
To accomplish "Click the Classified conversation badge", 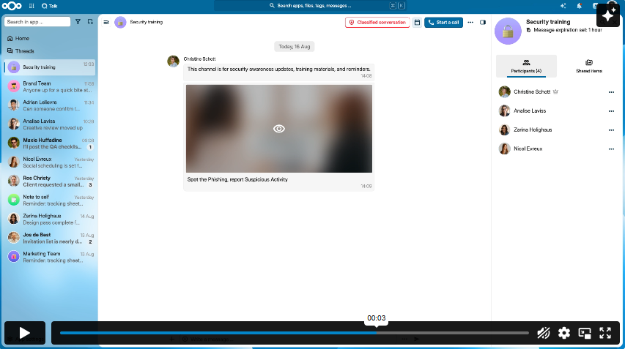I will click(377, 22).
